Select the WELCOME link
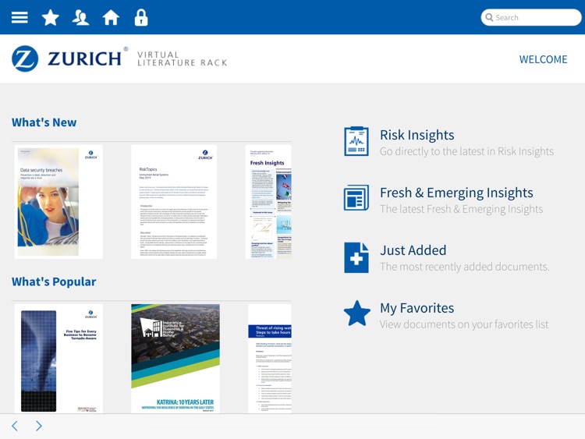Screen dimensions: 585x439 [x=543, y=59]
